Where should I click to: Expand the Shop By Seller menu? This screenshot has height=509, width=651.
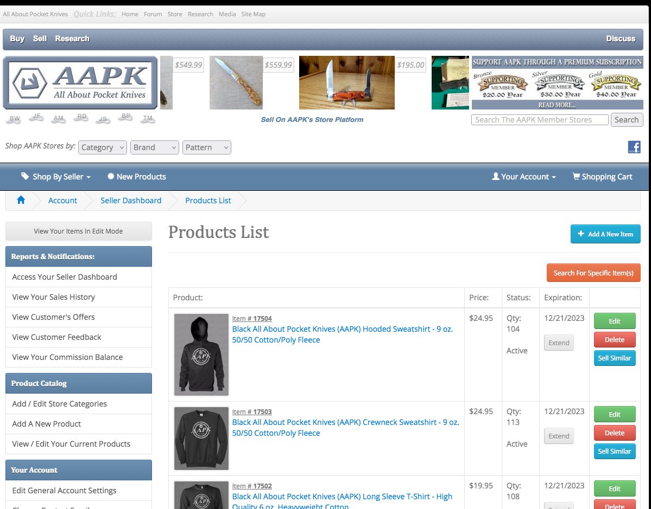[55, 177]
